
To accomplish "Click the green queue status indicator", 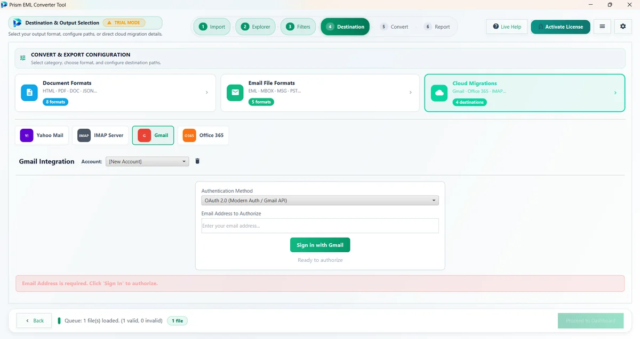I will click(59, 321).
